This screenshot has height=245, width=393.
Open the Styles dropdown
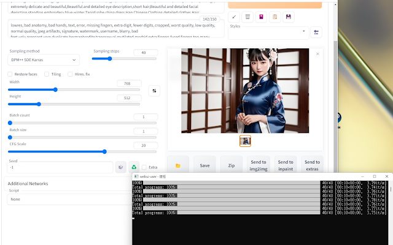pos(268,32)
